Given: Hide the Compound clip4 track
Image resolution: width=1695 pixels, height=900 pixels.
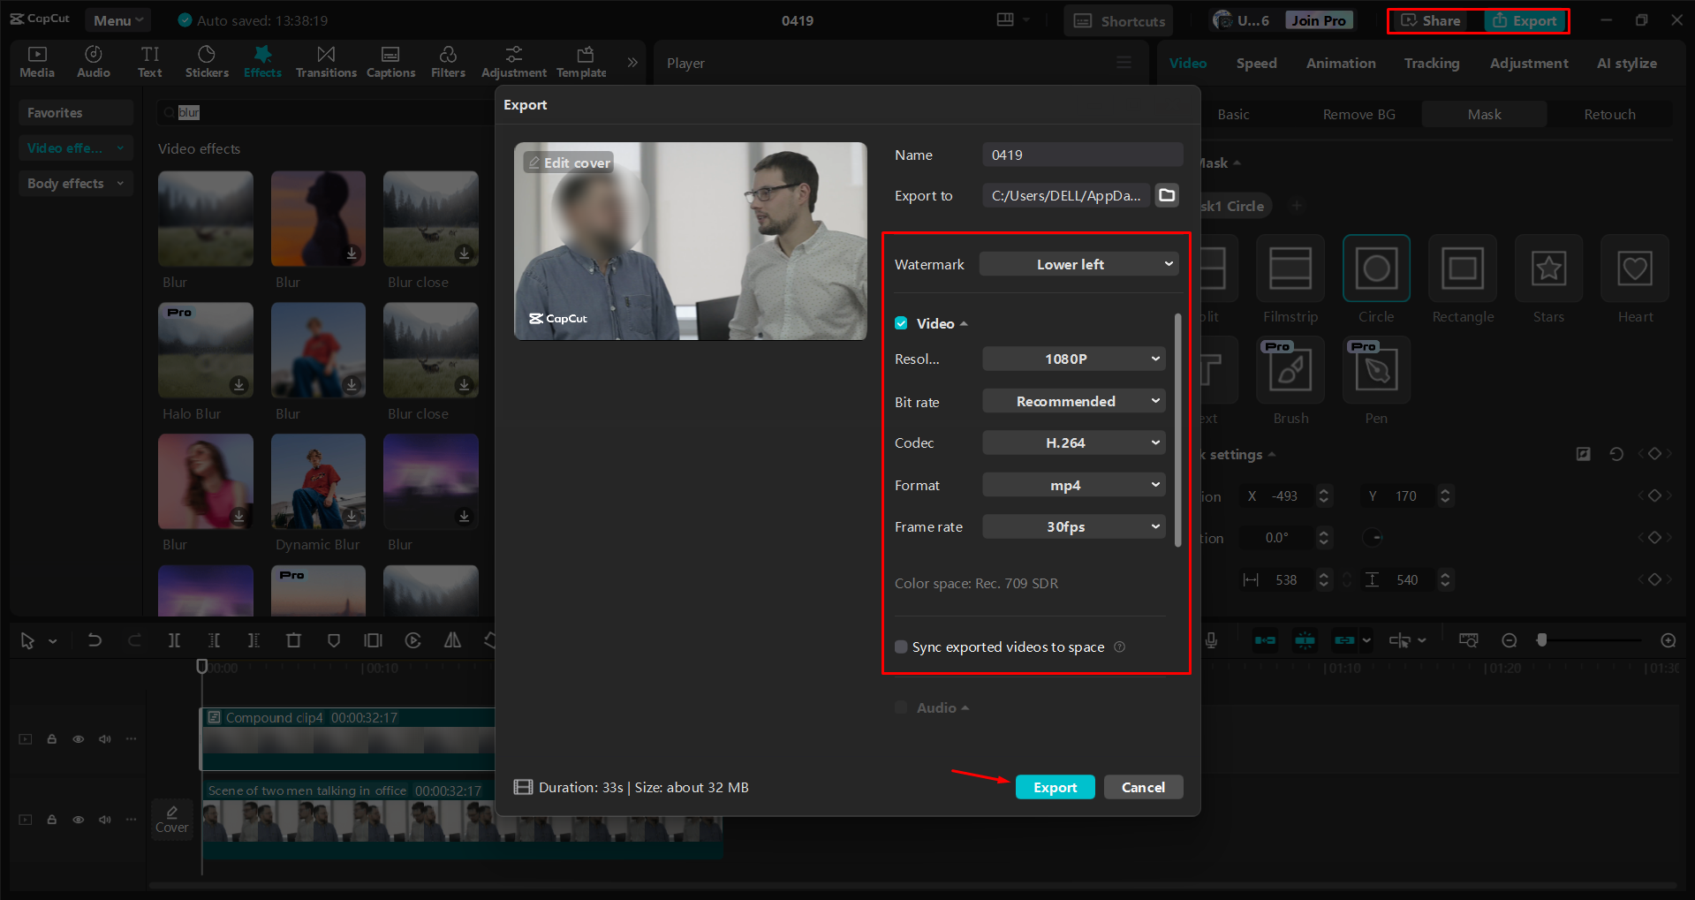Looking at the screenshot, I should pyautogui.click(x=78, y=739).
